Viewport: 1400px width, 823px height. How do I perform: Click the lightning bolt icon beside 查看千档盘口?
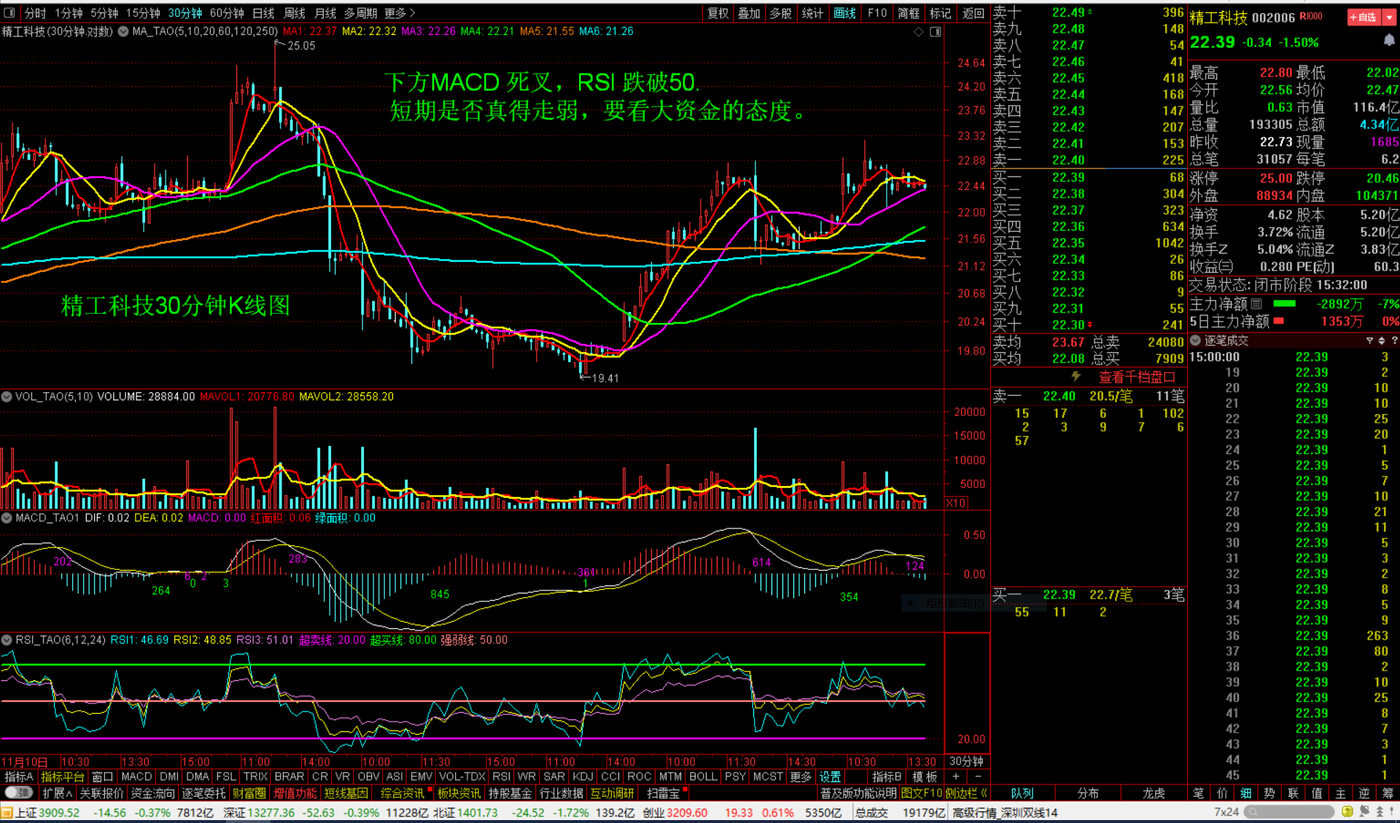pos(1076,376)
